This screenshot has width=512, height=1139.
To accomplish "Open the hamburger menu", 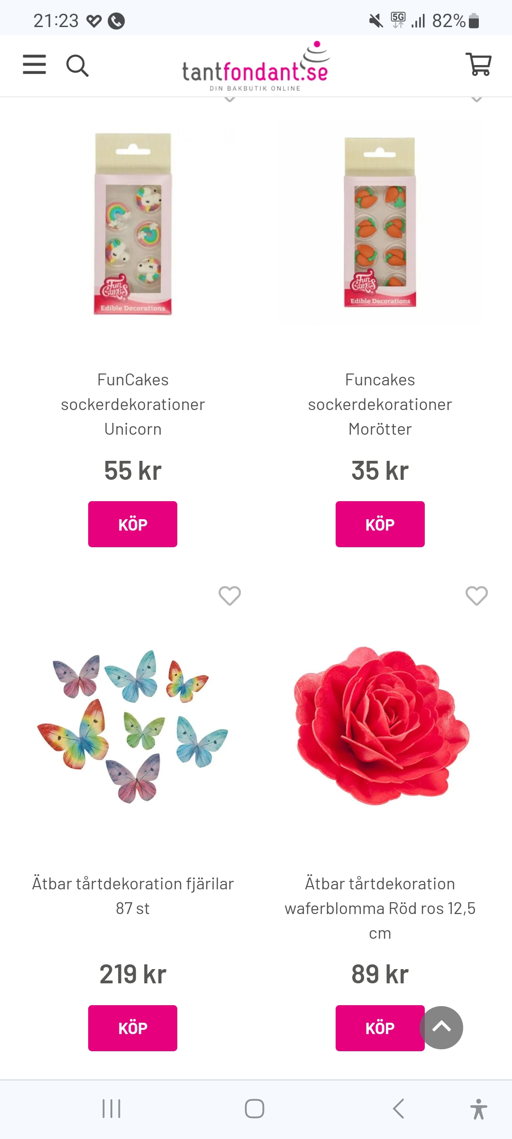I will click(35, 65).
